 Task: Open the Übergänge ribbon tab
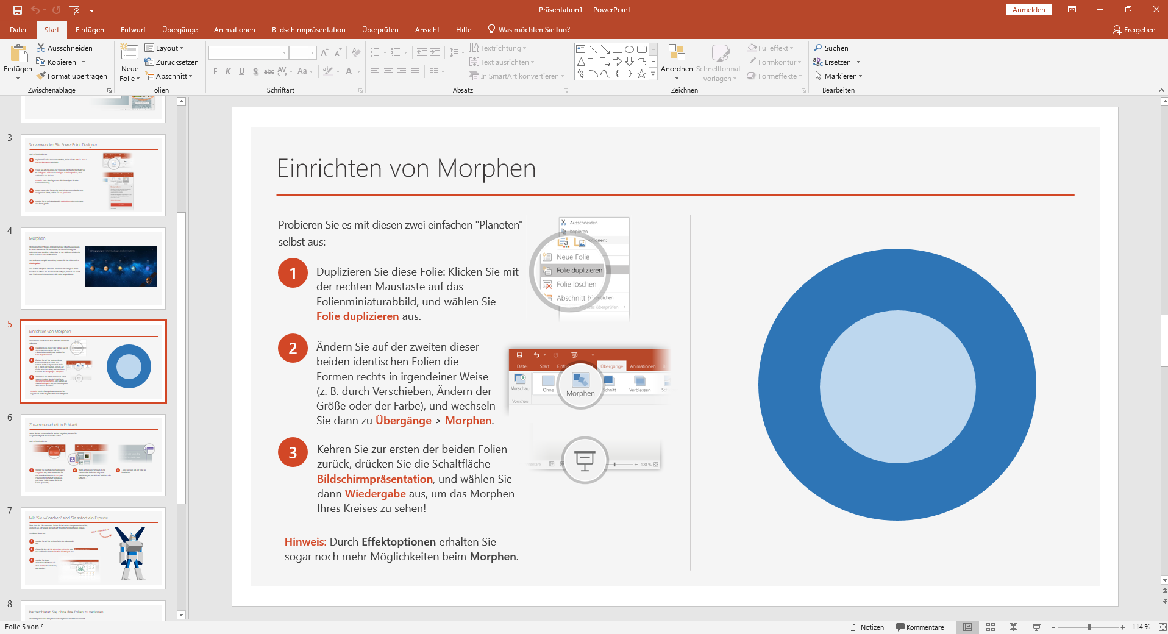click(180, 30)
